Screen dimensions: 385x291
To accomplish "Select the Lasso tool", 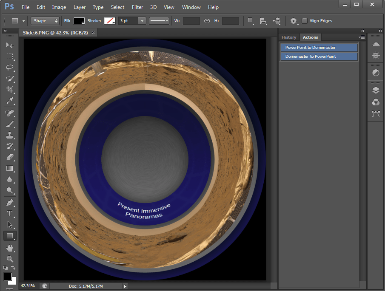I will [x=10, y=68].
